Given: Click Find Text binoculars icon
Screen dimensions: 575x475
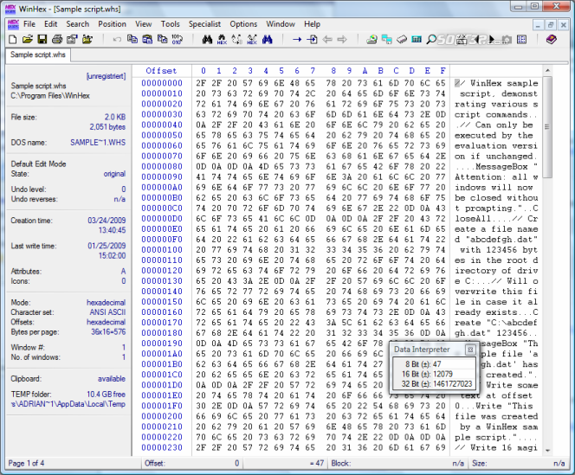Looking at the screenshot, I should click(x=207, y=39).
